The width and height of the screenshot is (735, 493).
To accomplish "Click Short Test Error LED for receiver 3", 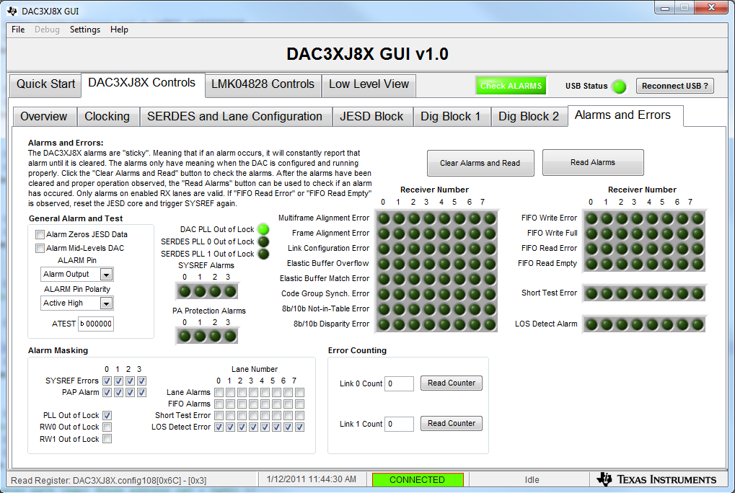I will click(637, 293).
